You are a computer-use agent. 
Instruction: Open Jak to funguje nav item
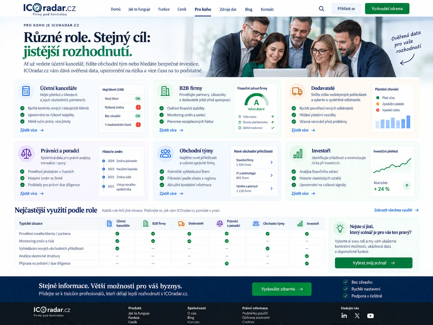(139, 9)
